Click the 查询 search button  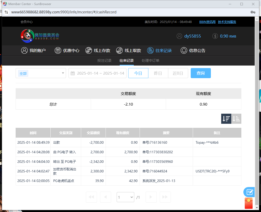[201, 73]
